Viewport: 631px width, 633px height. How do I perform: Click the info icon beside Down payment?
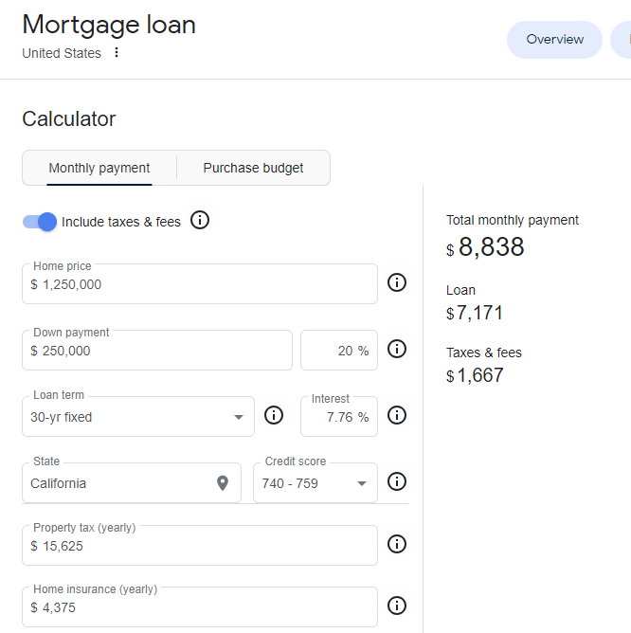point(397,349)
